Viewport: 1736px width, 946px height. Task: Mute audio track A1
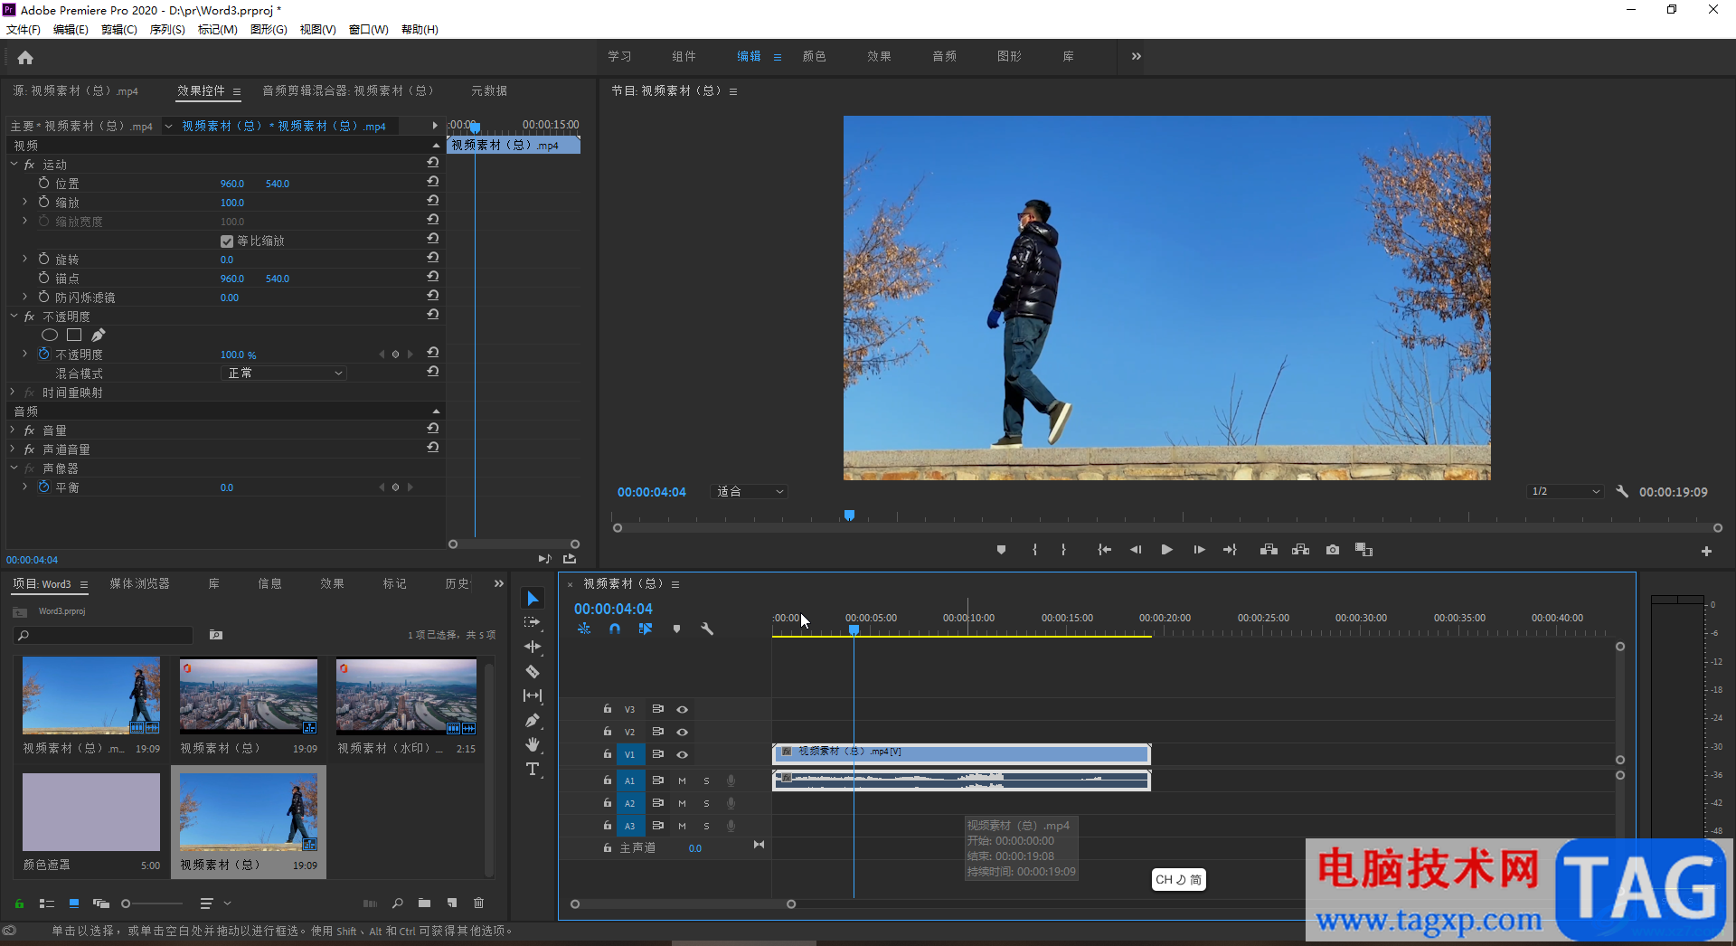[682, 780]
